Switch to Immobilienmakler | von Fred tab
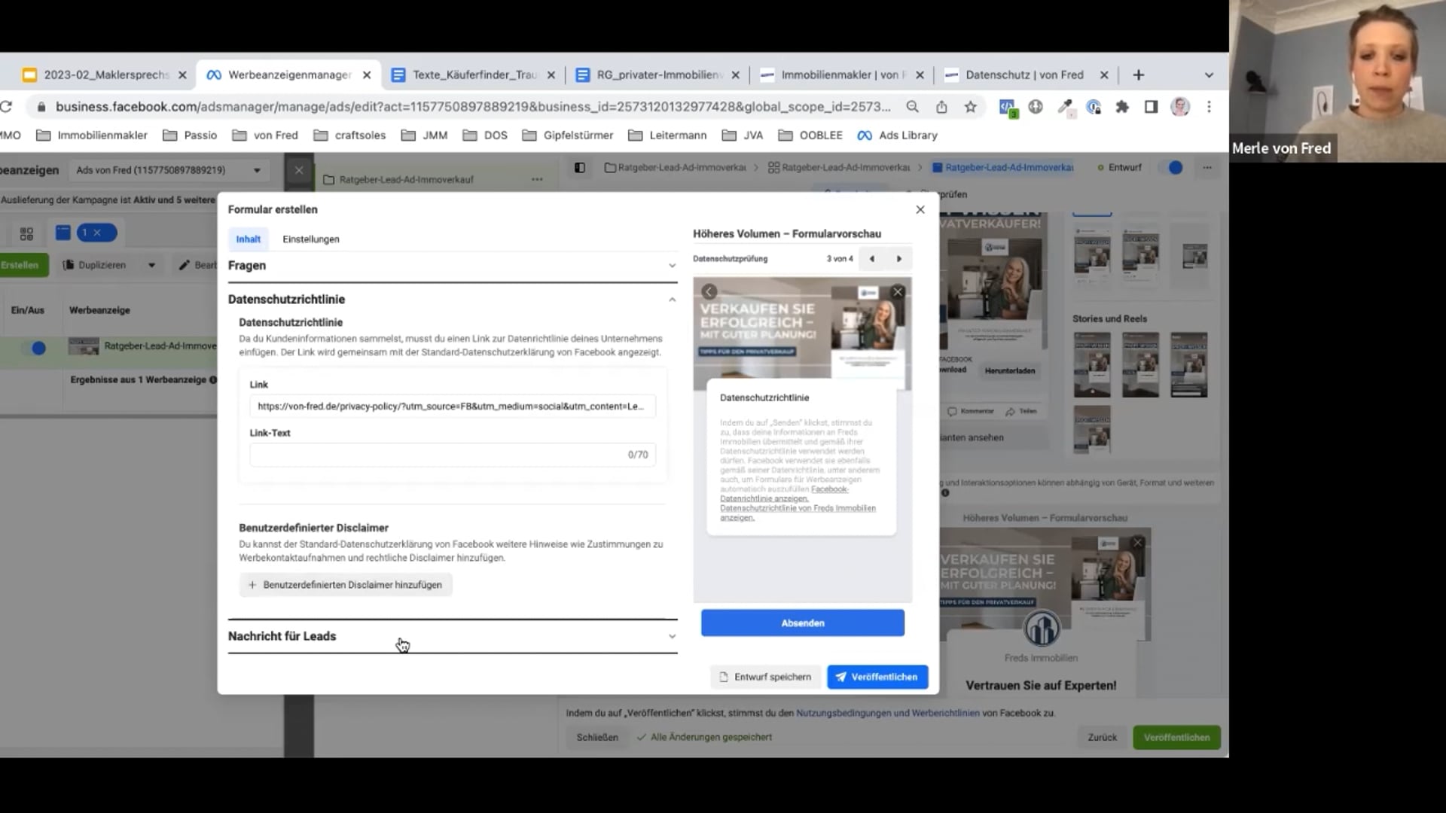This screenshot has height=813, width=1446. pos(843,75)
